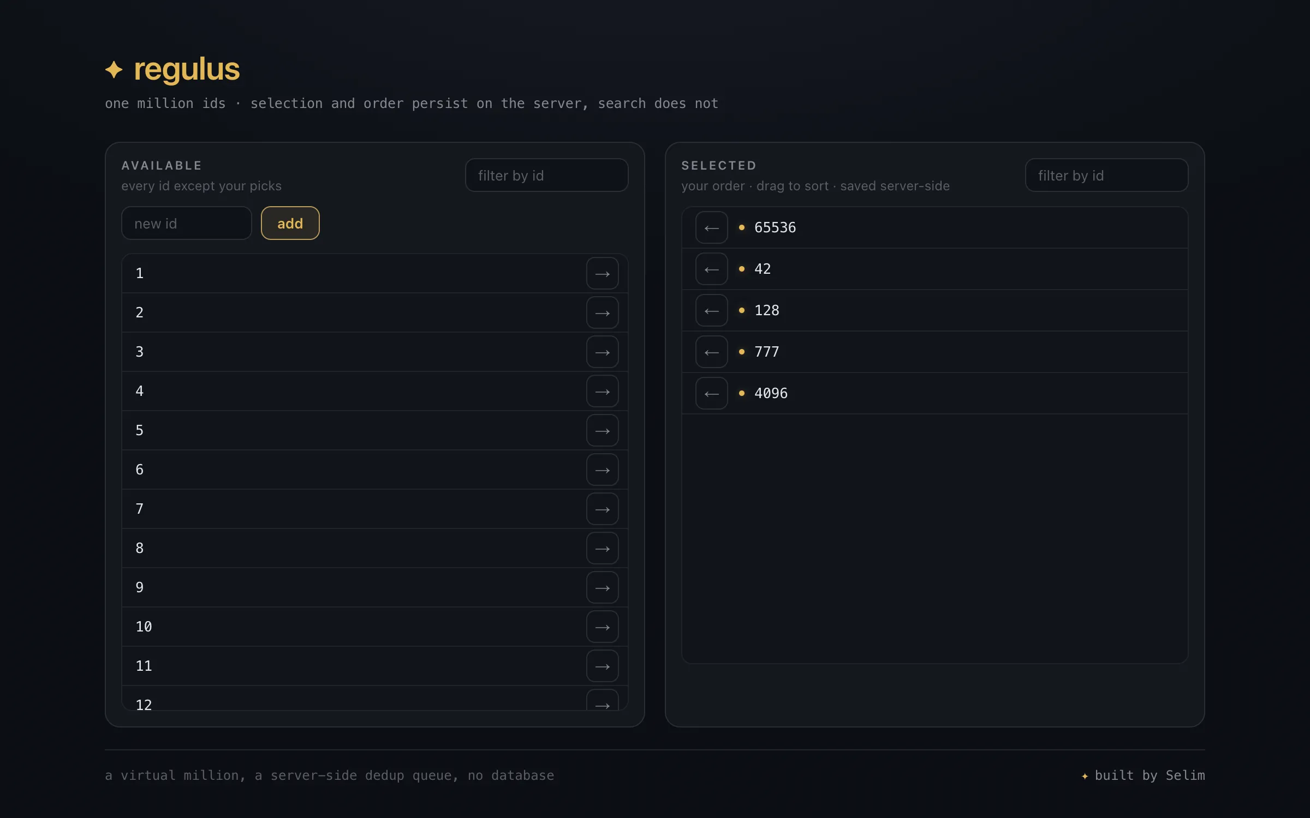Click the 65536 entry text

click(775, 227)
